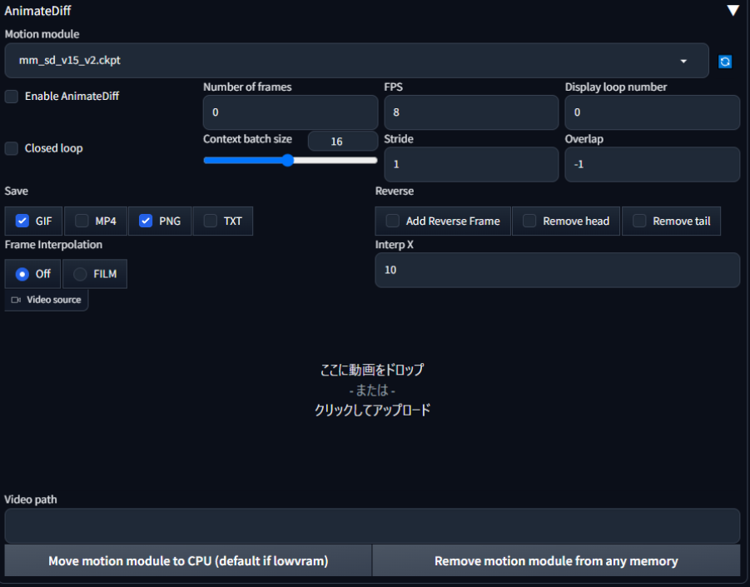Viewport: 750px width, 587px height.
Task: Click the Video path input field
Action: click(x=372, y=526)
